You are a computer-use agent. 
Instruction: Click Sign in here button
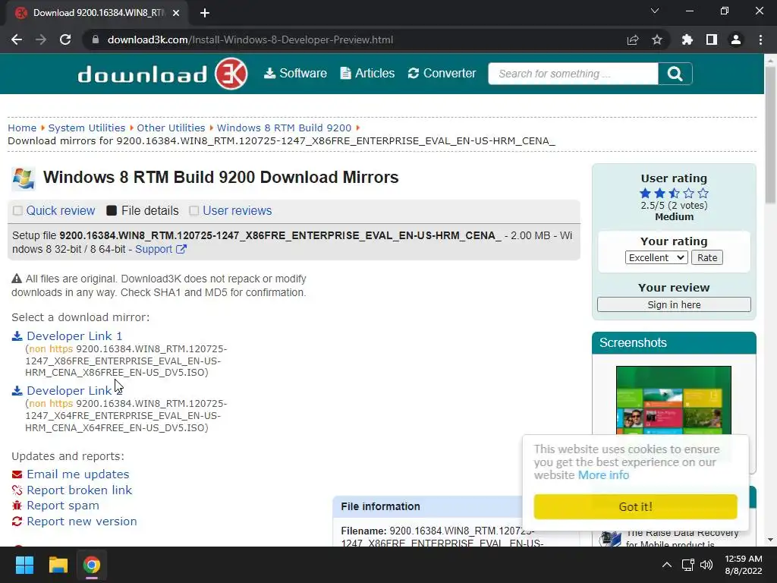pos(674,305)
